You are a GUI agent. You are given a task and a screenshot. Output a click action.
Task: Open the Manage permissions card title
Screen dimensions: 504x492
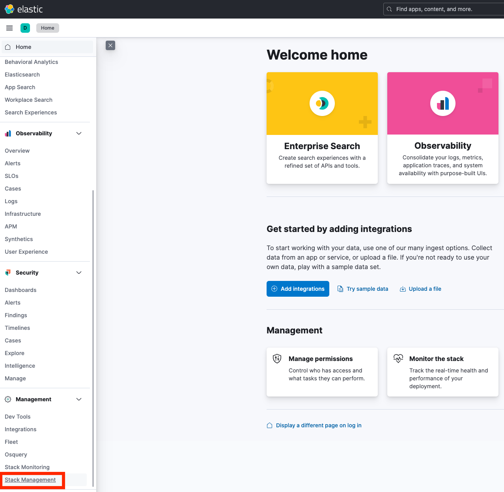pos(321,359)
